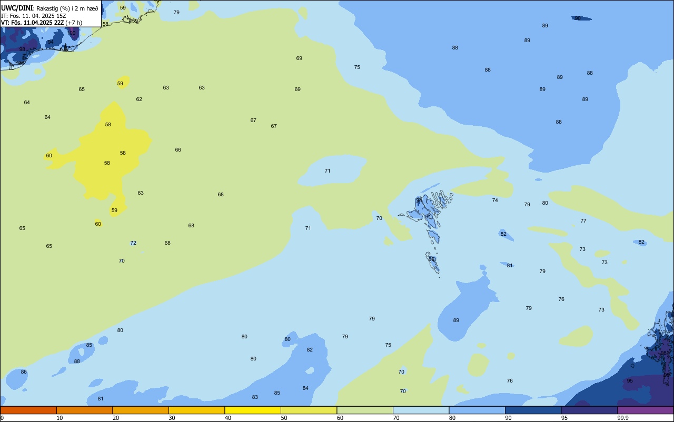Click the map value 84
The width and height of the screenshot is (674, 422).
[x=305, y=388]
